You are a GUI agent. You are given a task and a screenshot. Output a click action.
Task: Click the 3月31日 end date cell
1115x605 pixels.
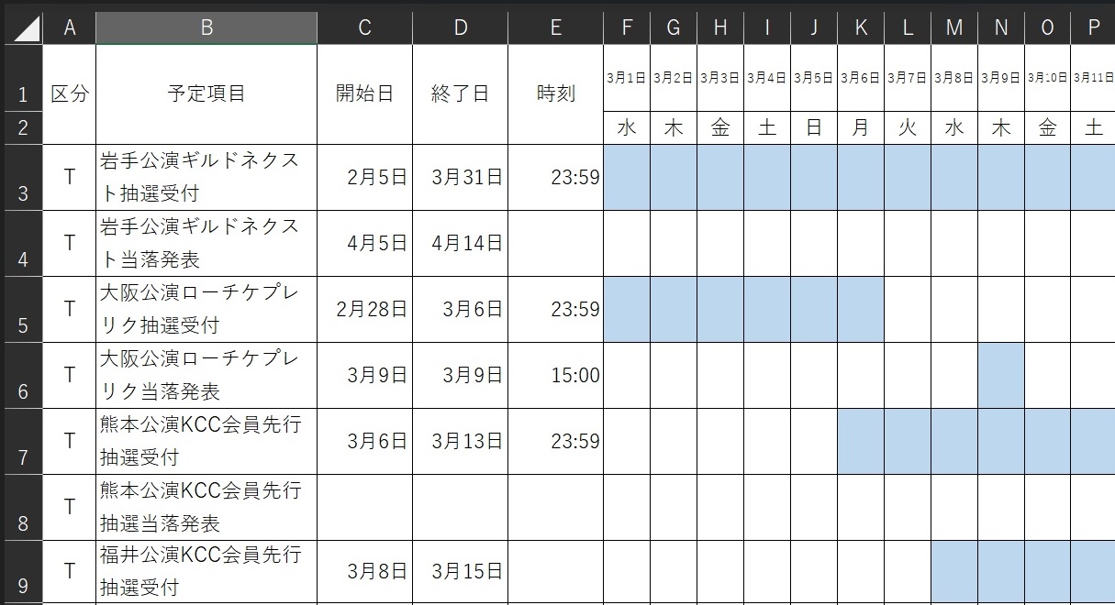tap(461, 177)
